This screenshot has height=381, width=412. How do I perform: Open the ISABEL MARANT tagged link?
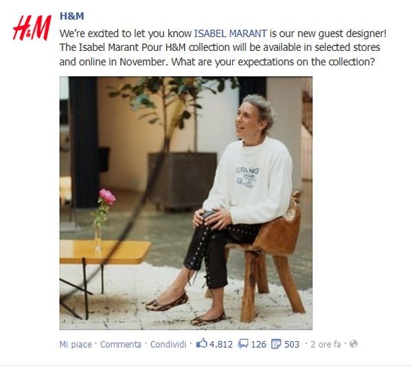coord(231,34)
